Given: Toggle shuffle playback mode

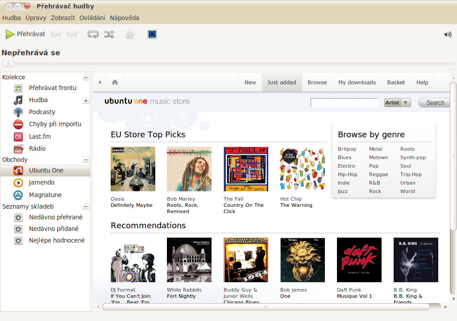Looking at the screenshot, I should pyautogui.click(x=109, y=34).
